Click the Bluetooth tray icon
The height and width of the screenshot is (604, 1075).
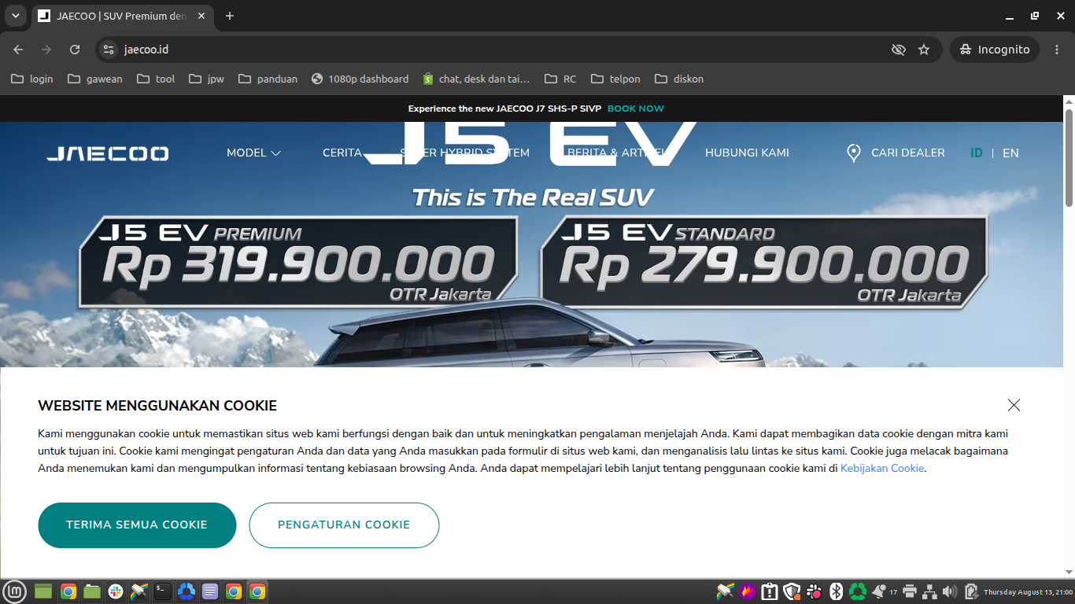pos(837,591)
